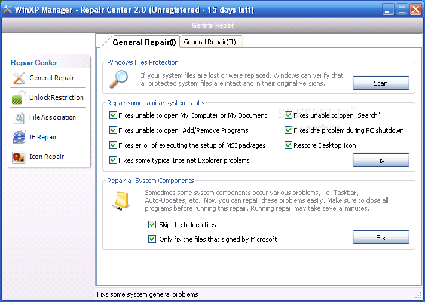
Task: Toggle Skip the hidden files checkbox
Action: click(152, 224)
